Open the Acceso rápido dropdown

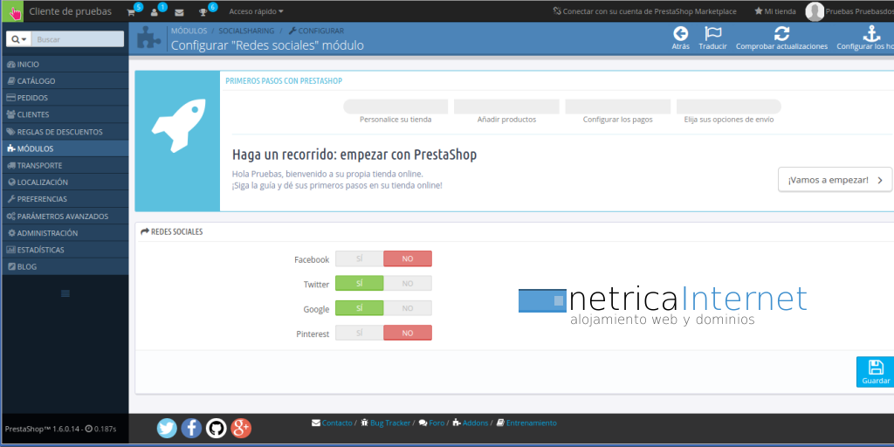pyautogui.click(x=256, y=11)
